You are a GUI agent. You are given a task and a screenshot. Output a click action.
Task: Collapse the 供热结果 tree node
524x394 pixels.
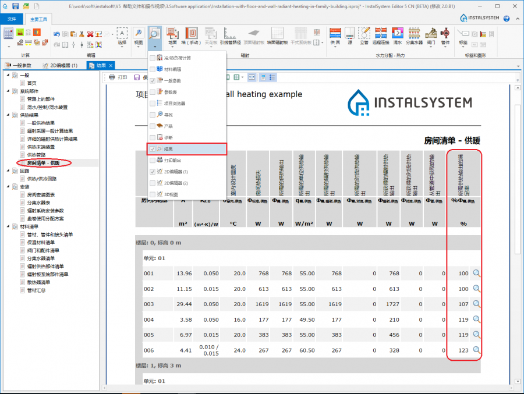pos(8,115)
